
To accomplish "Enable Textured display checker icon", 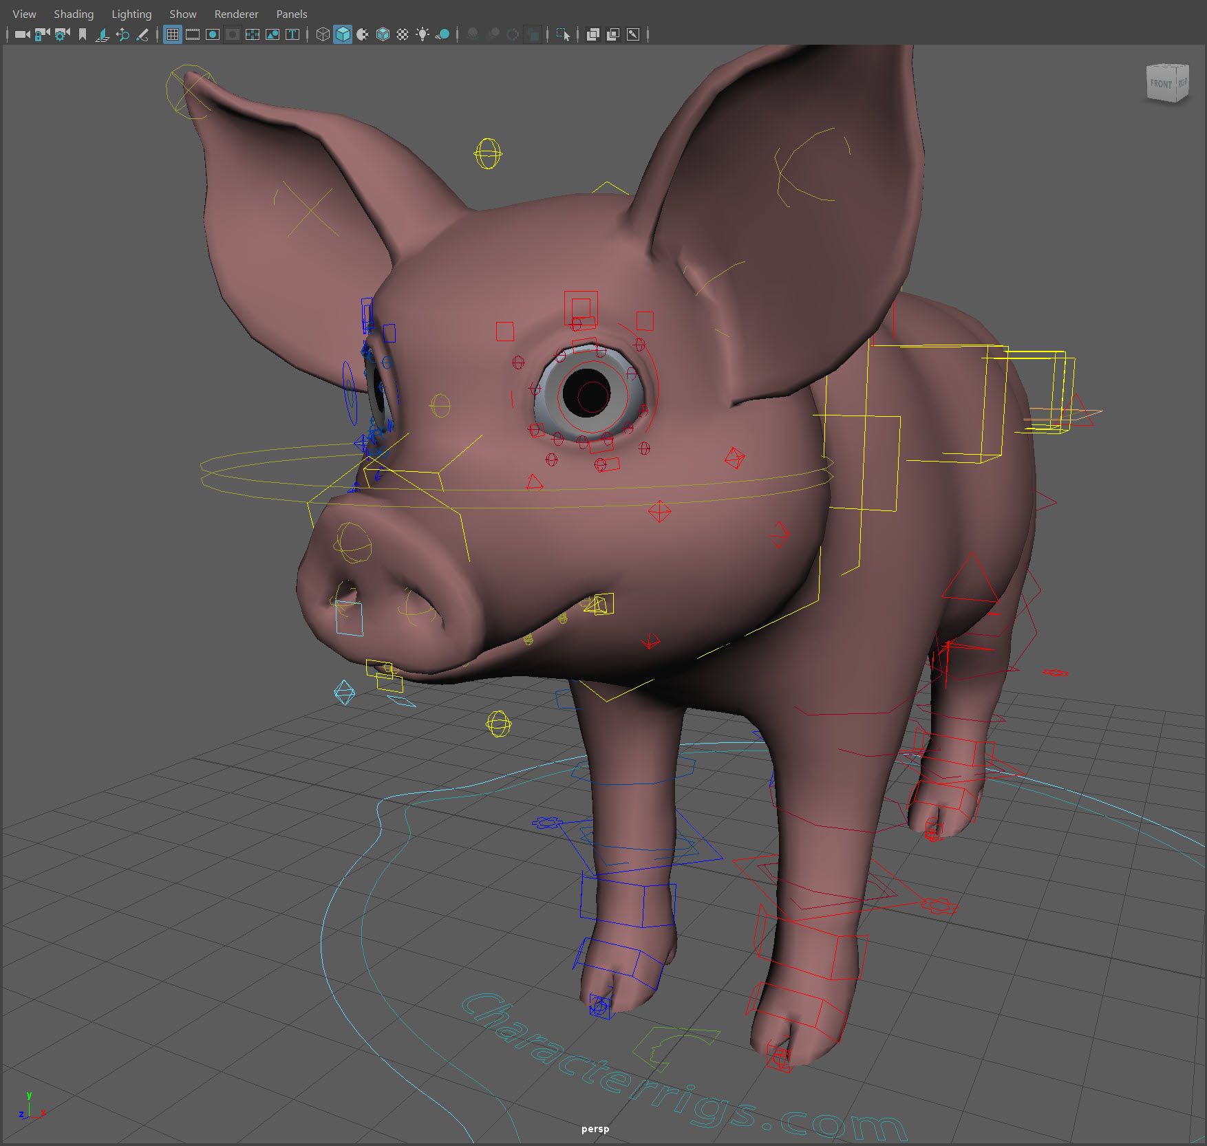I will (403, 34).
